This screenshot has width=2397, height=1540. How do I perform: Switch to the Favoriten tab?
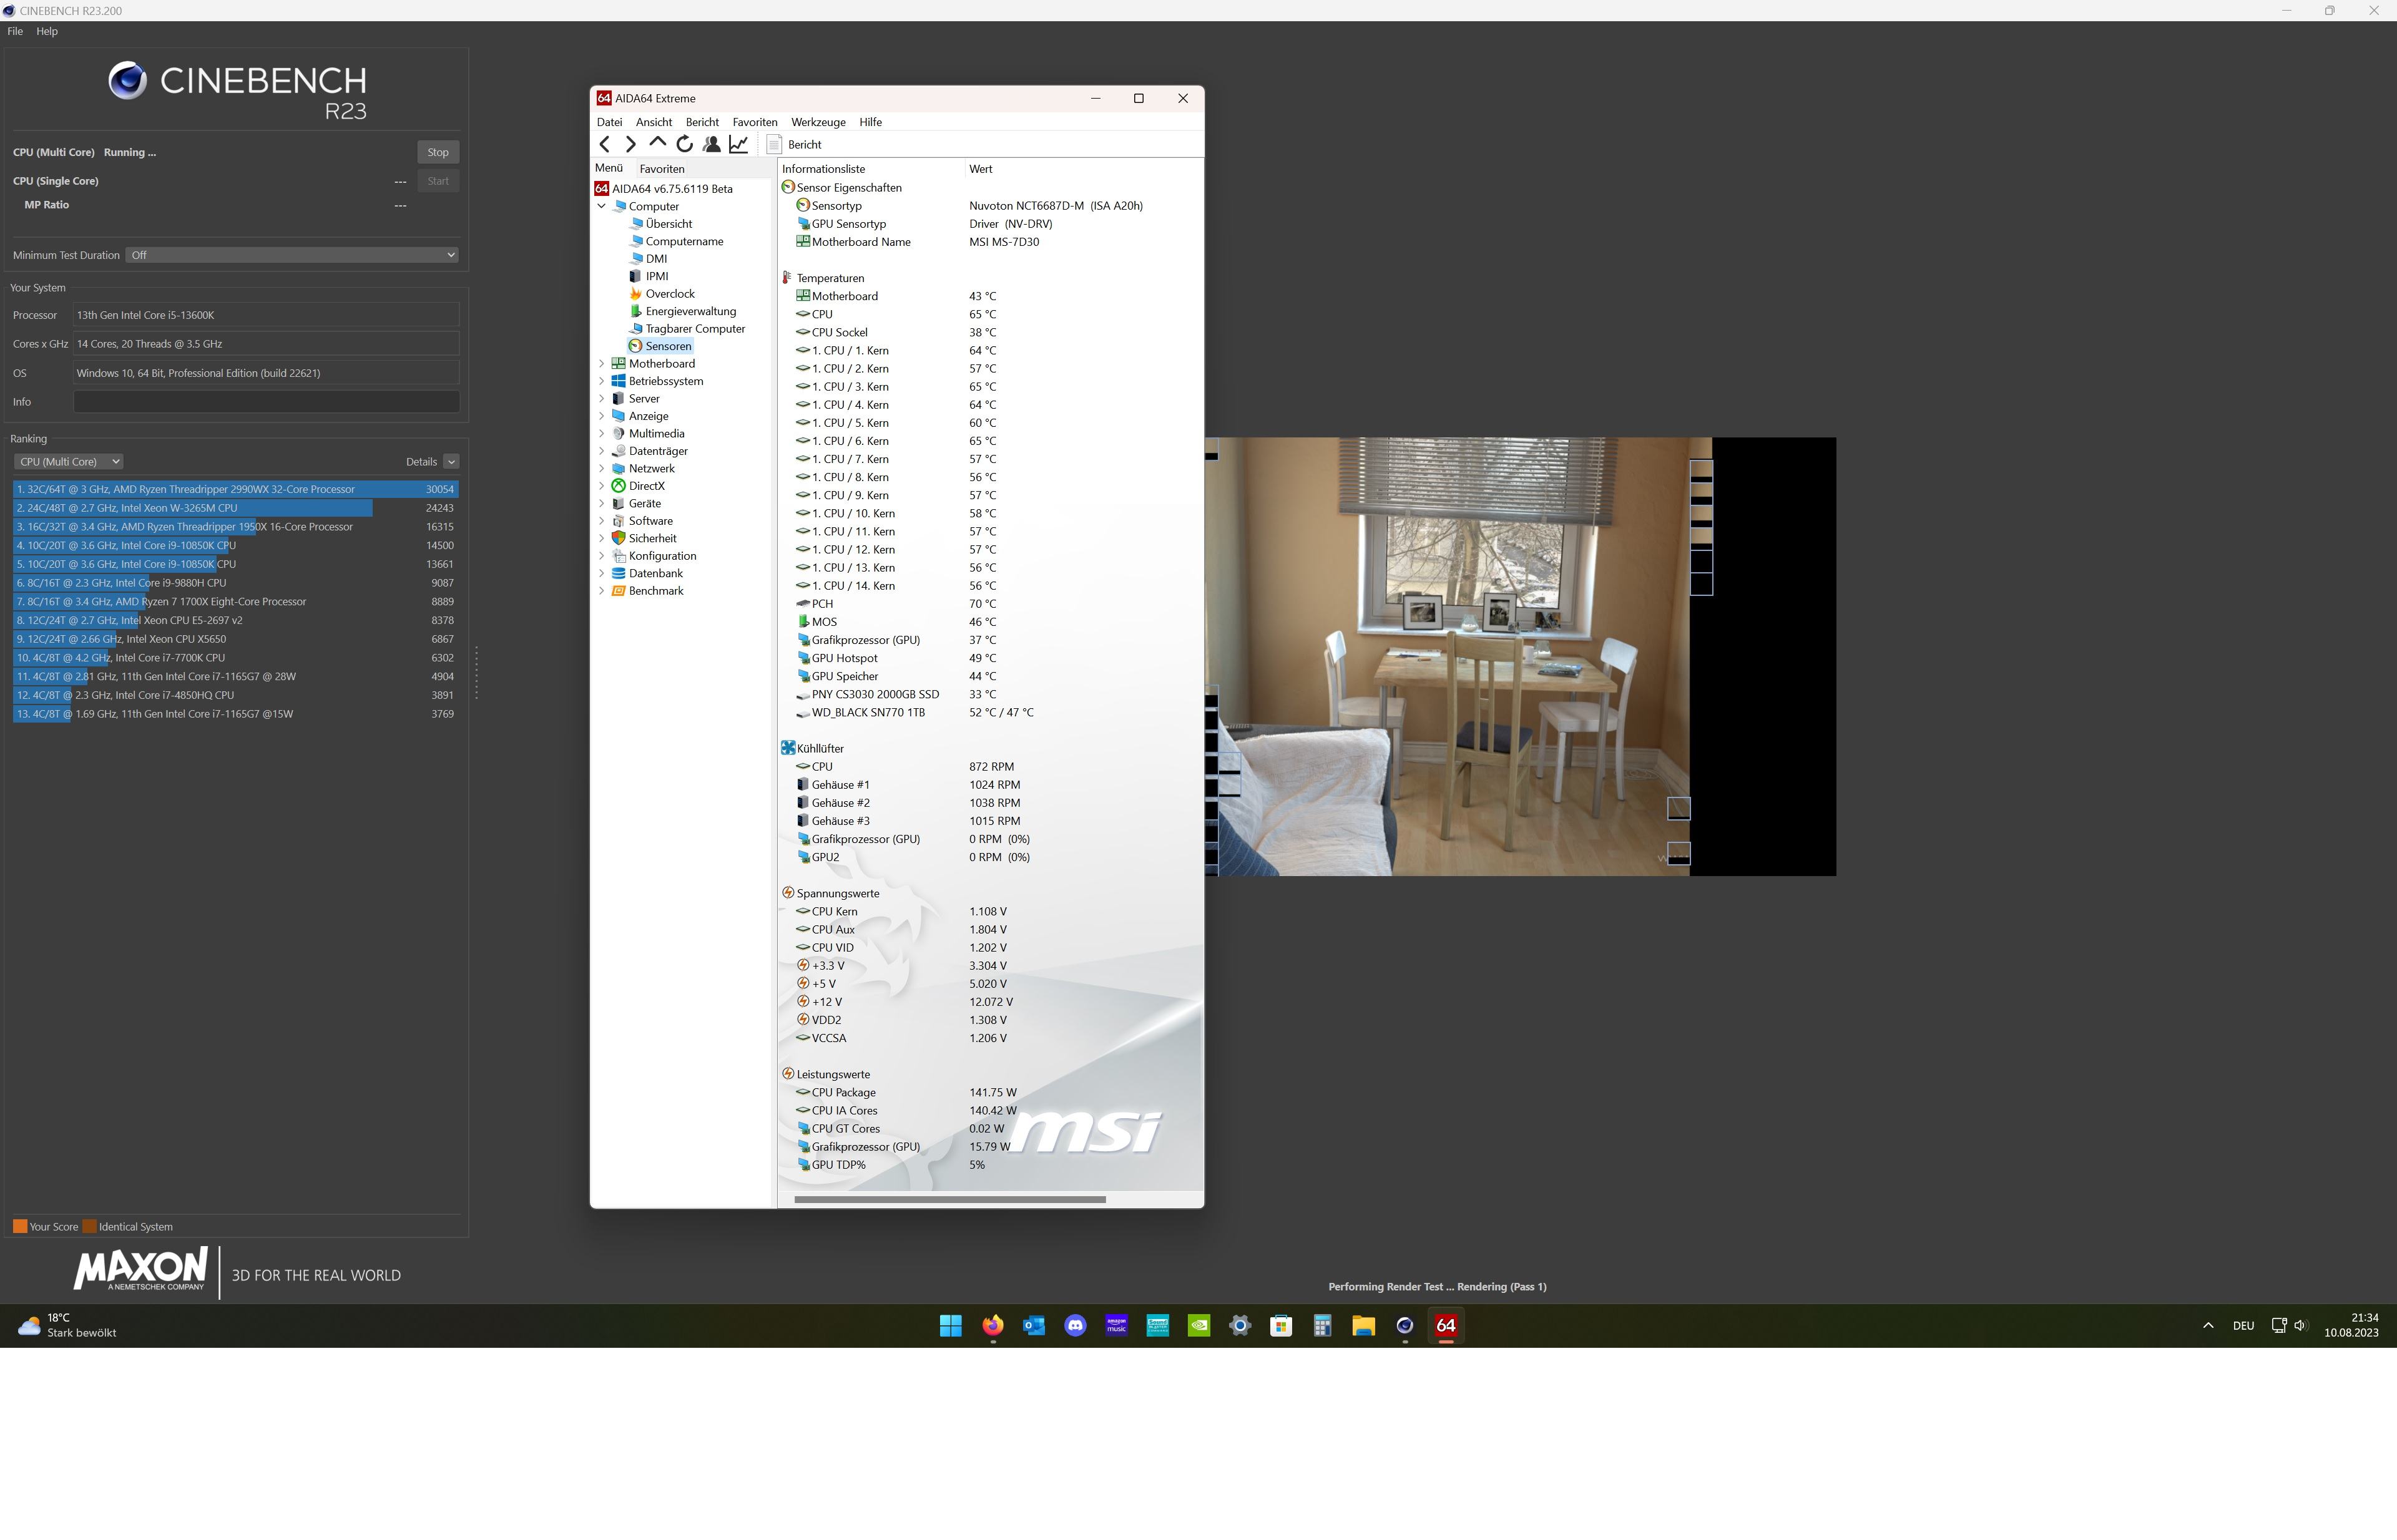coord(661,169)
